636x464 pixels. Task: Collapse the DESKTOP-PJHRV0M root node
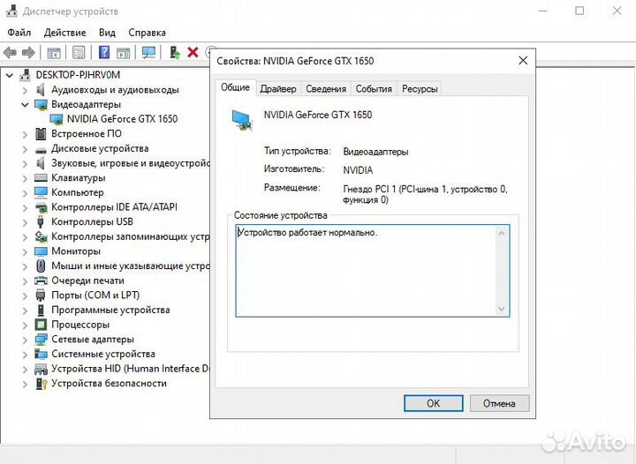pyautogui.click(x=10, y=75)
